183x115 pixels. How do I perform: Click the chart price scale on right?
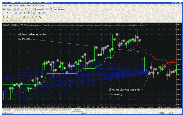point(179,64)
